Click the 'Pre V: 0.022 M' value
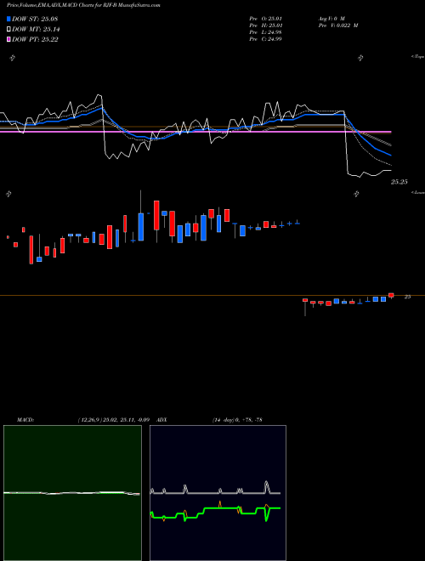The width and height of the screenshot is (425, 561). pyautogui.click(x=339, y=25)
